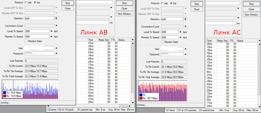Viewport: 261px width, 113px height.
Task: Expand the Connection Count field in right window
Action: [186, 27]
